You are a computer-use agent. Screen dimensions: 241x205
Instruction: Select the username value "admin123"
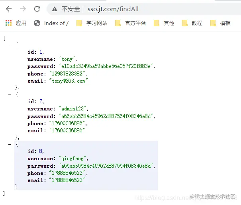(72, 109)
